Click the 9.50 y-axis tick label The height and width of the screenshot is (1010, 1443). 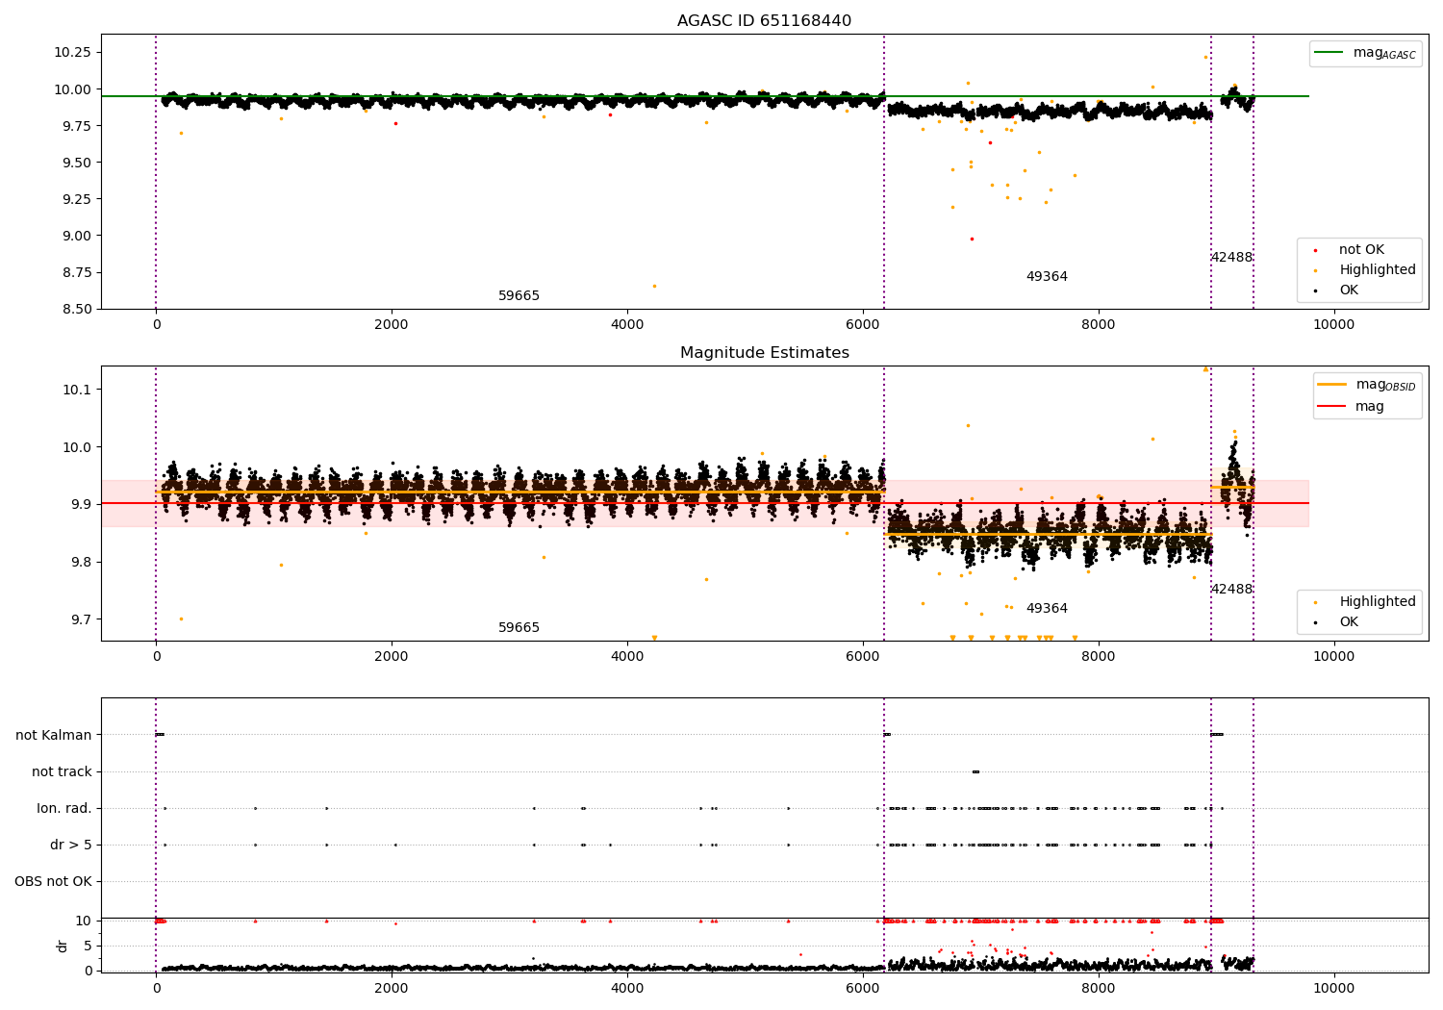pos(76,163)
